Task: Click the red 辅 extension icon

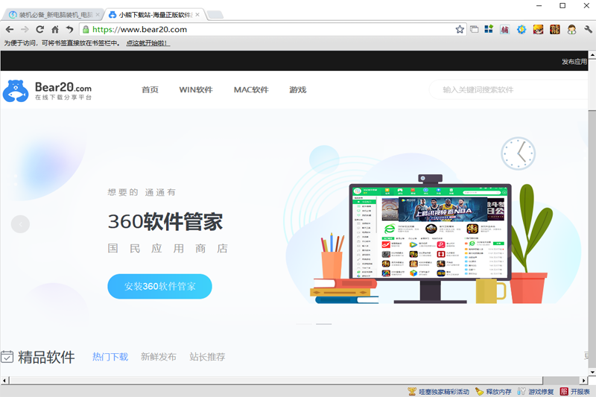Action: (x=505, y=29)
